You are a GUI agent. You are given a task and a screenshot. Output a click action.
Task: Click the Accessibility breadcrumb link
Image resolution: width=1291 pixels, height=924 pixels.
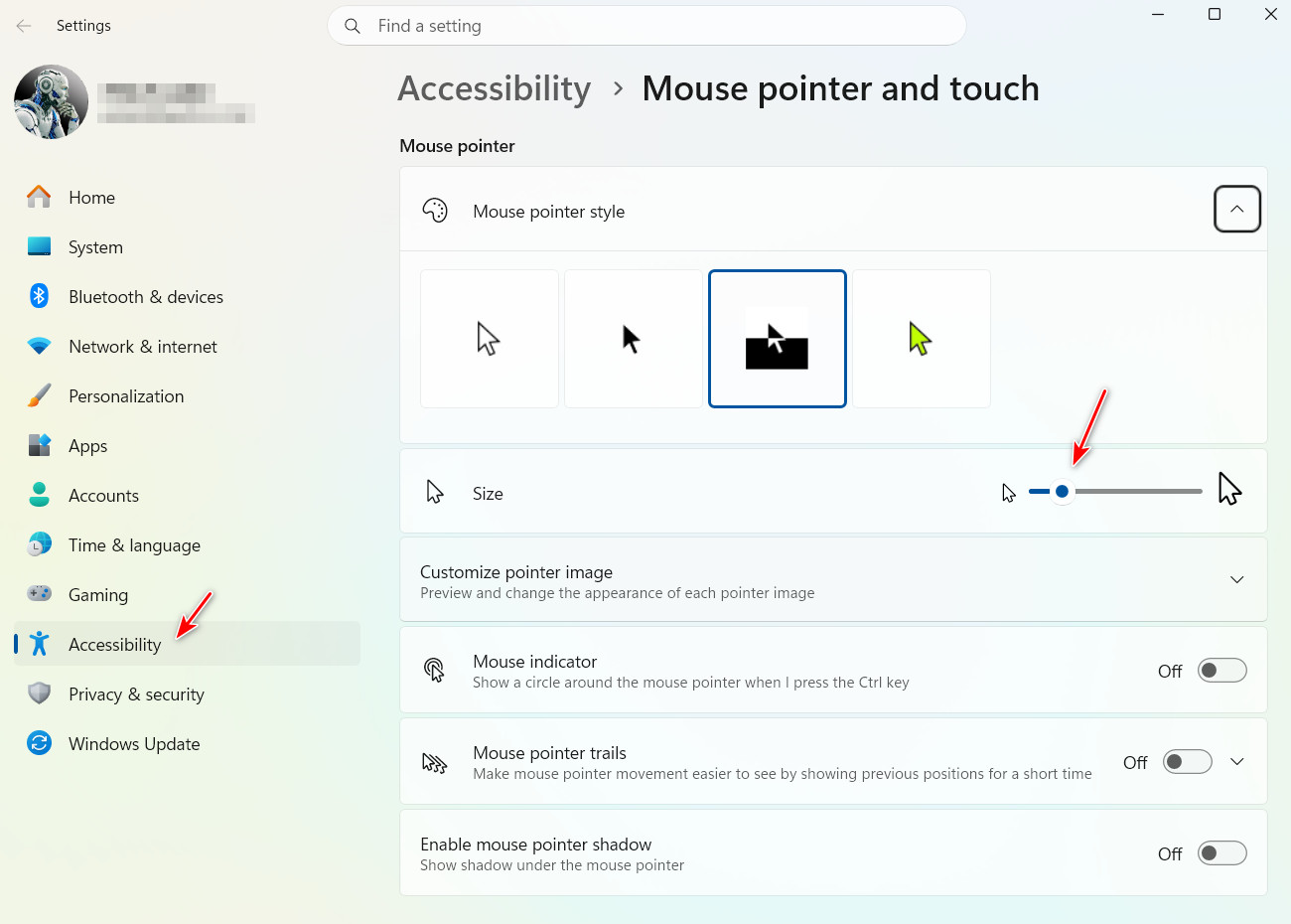click(x=495, y=88)
